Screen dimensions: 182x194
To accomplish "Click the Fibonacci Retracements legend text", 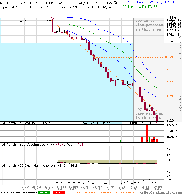I will 103,192.
